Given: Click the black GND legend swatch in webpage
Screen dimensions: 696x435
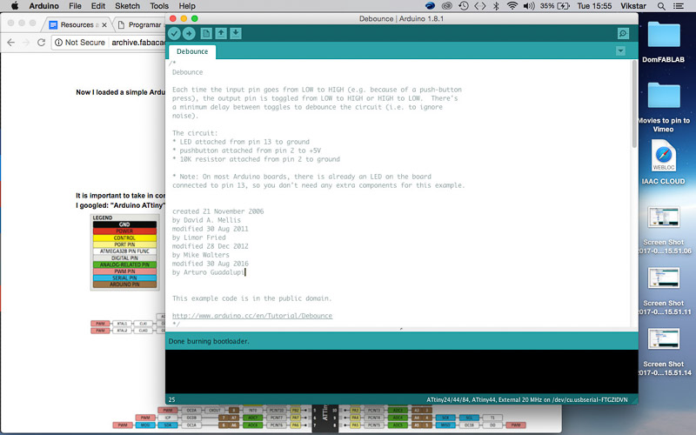Looking at the screenshot, I should point(124,224).
